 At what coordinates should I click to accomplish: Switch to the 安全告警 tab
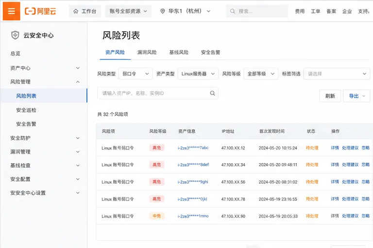[210, 52]
